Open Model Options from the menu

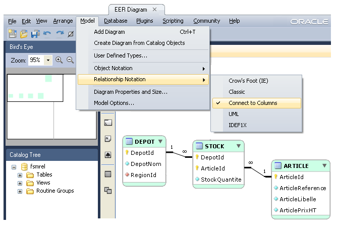coord(114,103)
